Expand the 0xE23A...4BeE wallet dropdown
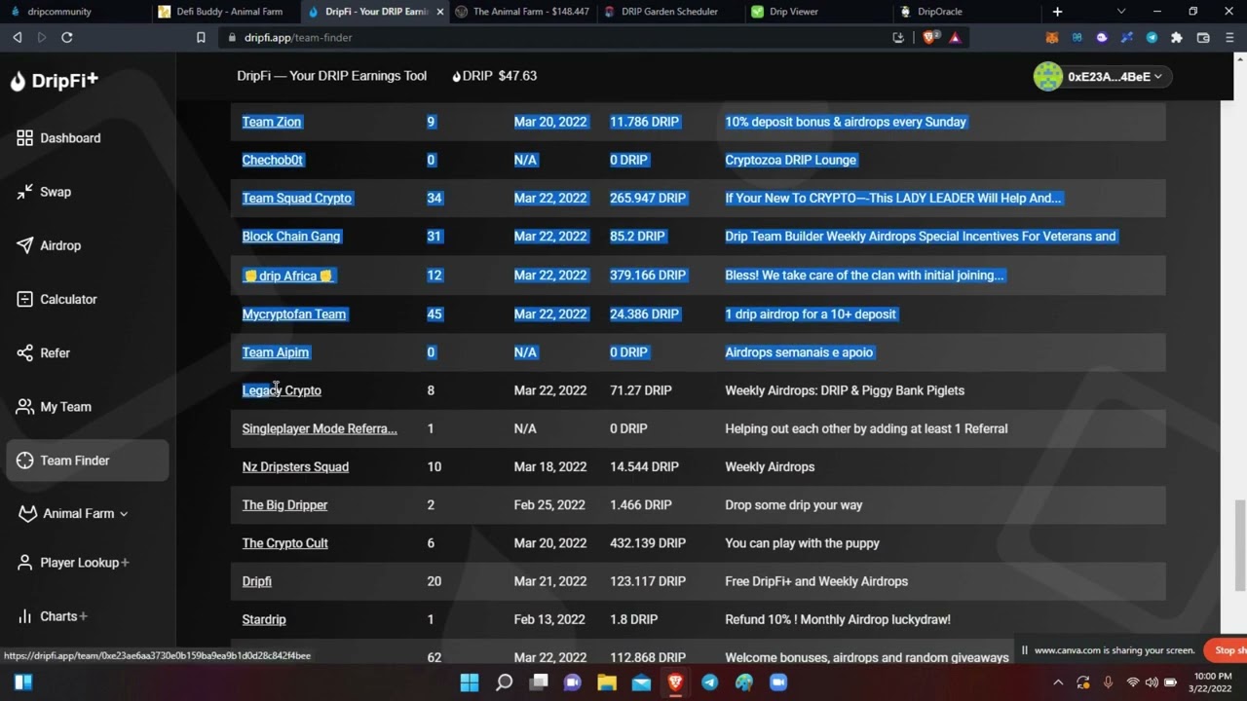 [x=1102, y=77]
